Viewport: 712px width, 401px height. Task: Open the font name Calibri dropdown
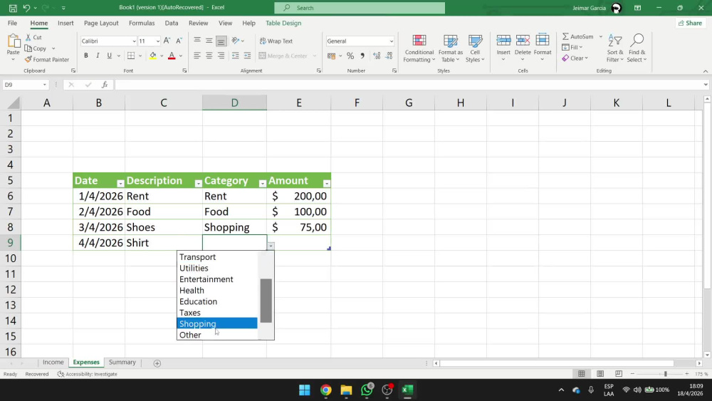[134, 41]
